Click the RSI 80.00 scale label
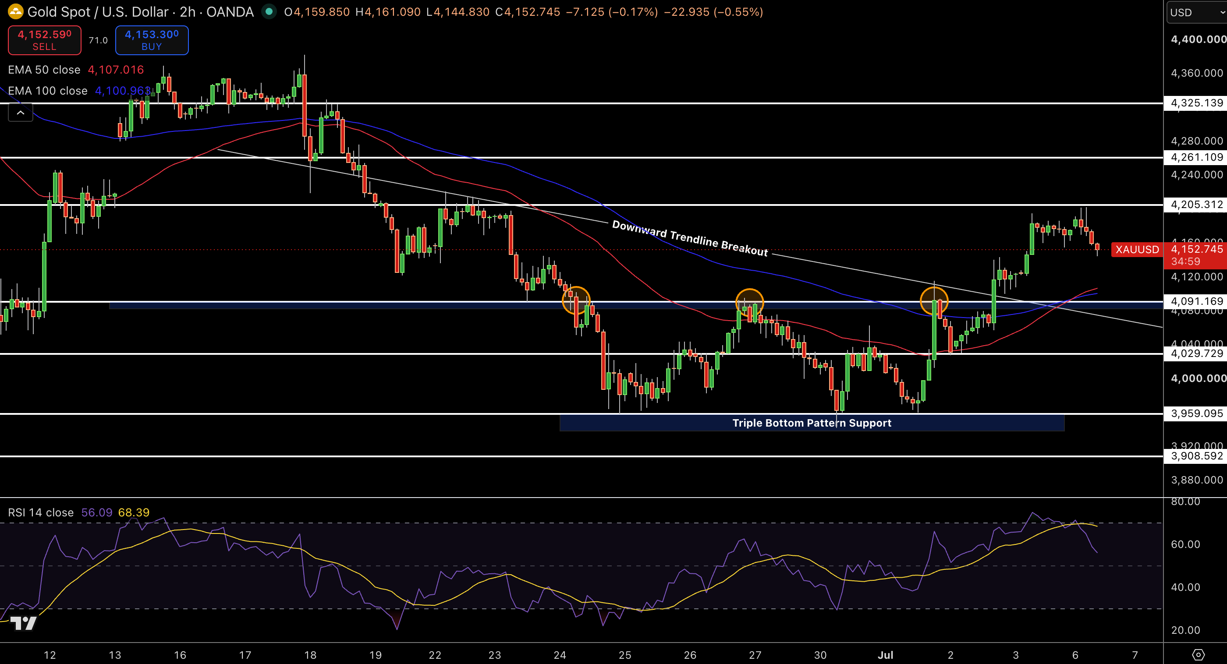 tap(1185, 502)
